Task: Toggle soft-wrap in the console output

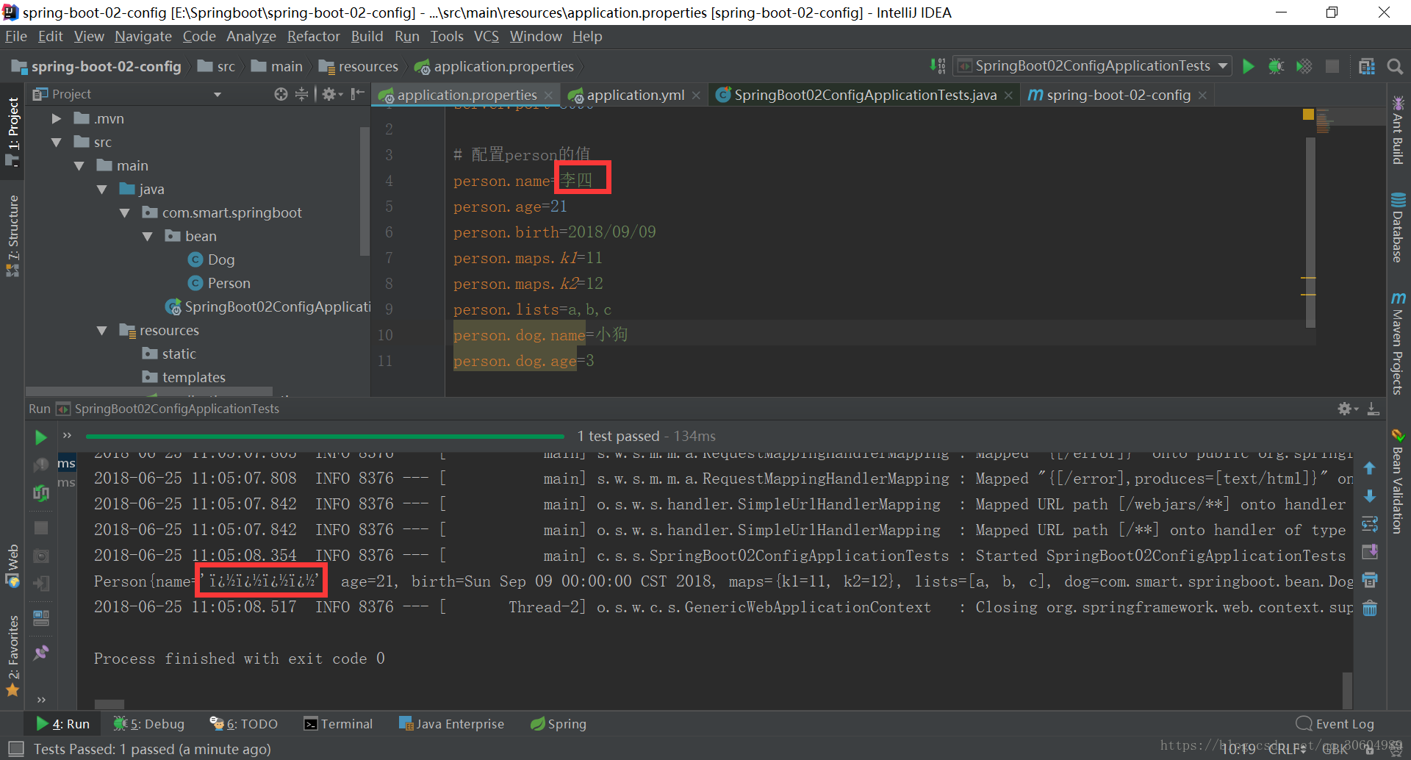Action: (1369, 524)
